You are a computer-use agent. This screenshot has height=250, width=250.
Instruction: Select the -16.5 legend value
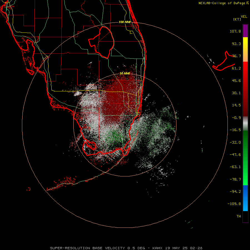[x=235, y=130]
